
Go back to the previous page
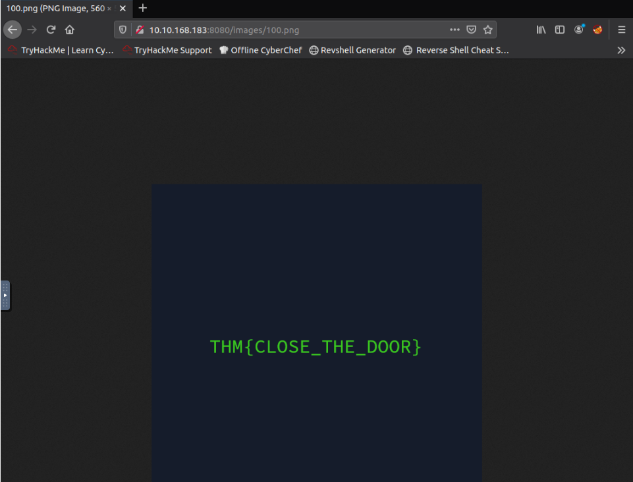13,30
